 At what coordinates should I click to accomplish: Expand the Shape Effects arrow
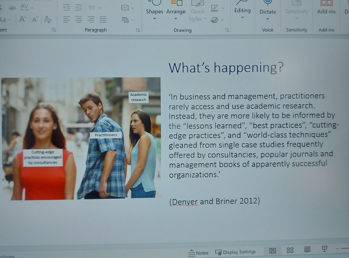click(222, 20)
